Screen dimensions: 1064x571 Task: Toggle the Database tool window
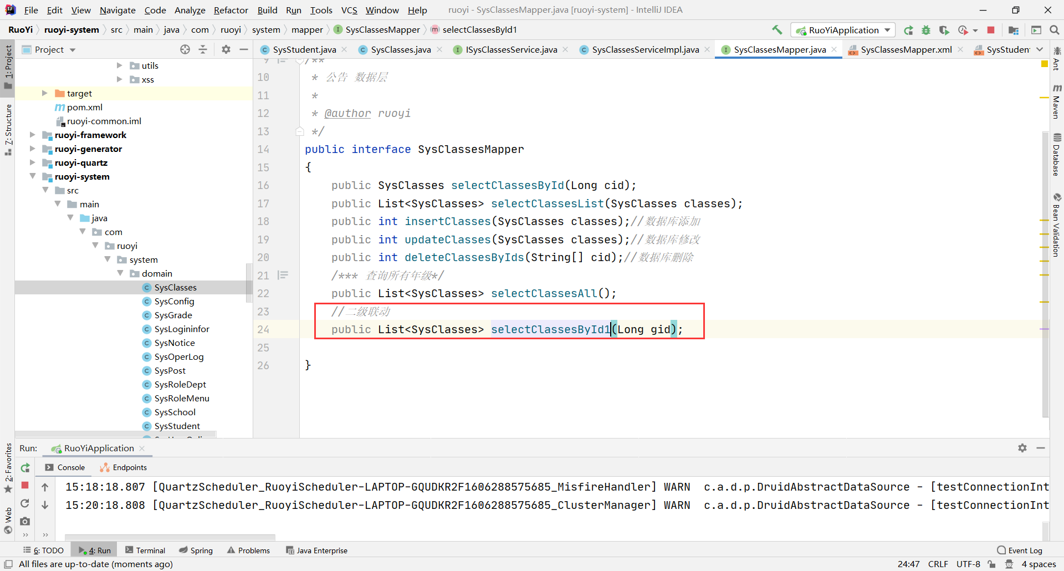1057,155
